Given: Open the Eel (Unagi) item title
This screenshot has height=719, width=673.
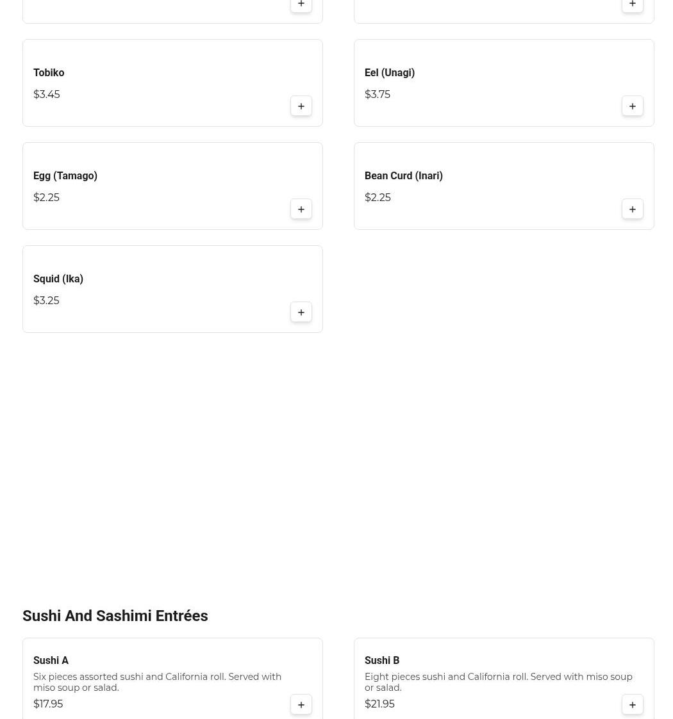Looking at the screenshot, I should tap(390, 73).
